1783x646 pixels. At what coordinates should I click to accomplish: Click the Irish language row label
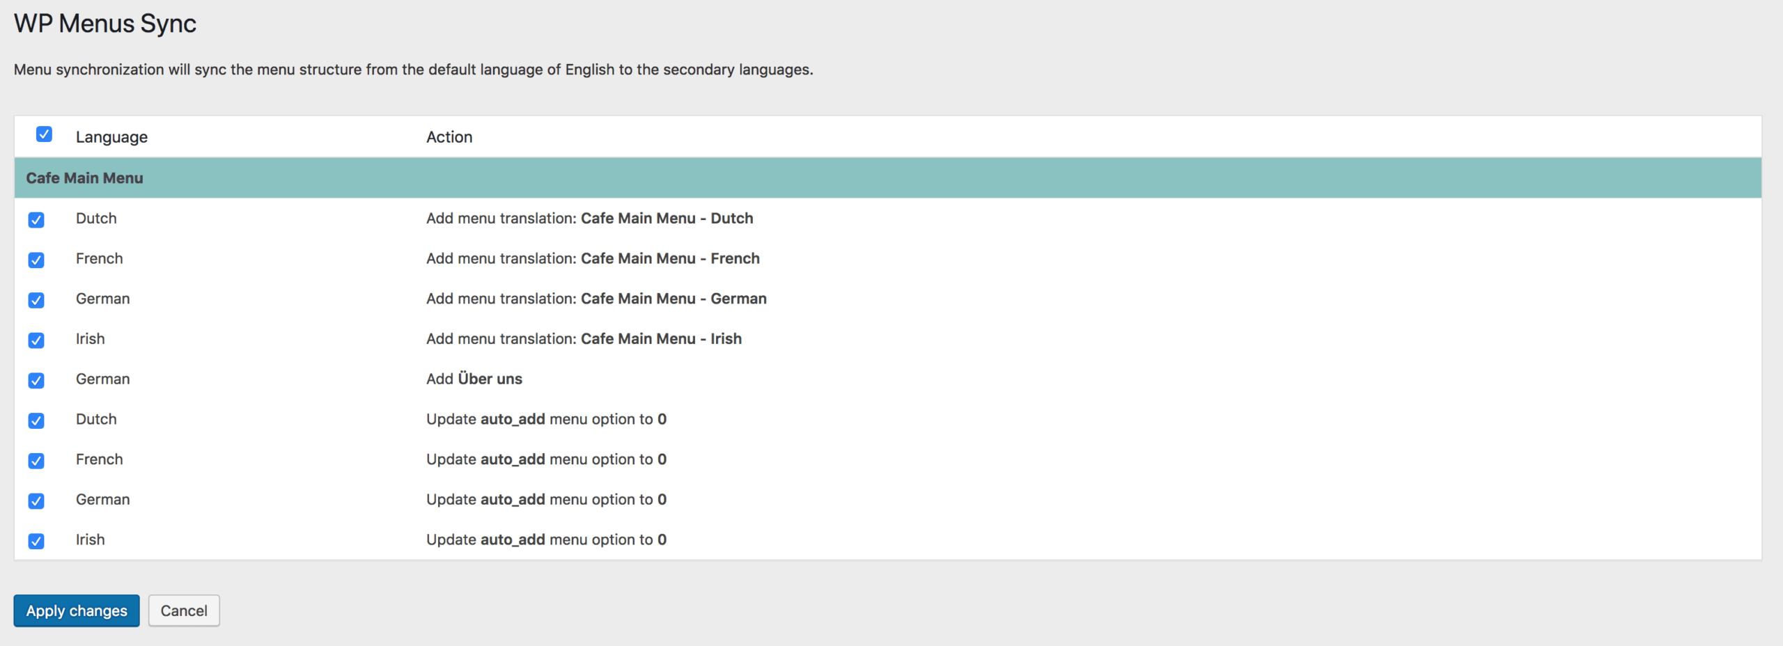click(90, 338)
